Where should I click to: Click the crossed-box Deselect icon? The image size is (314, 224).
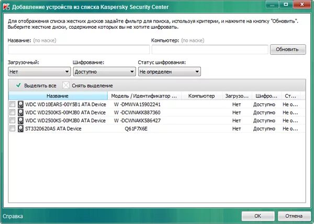pos(66,85)
